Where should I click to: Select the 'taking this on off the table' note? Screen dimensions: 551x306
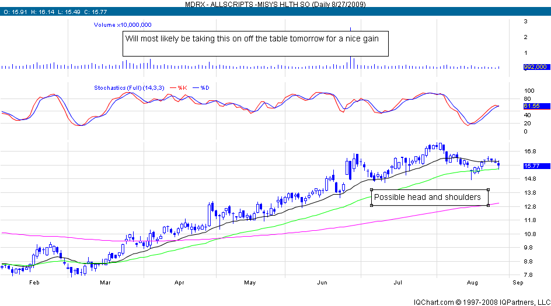coord(256,44)
